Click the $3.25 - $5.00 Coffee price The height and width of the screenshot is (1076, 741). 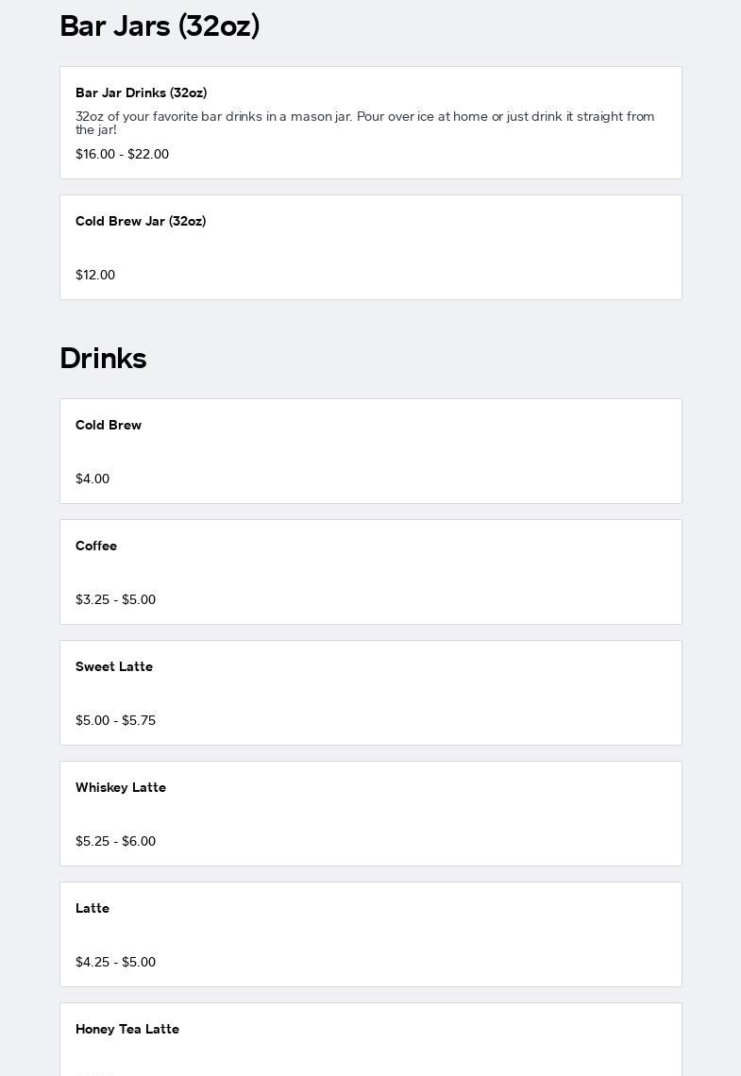115,599
